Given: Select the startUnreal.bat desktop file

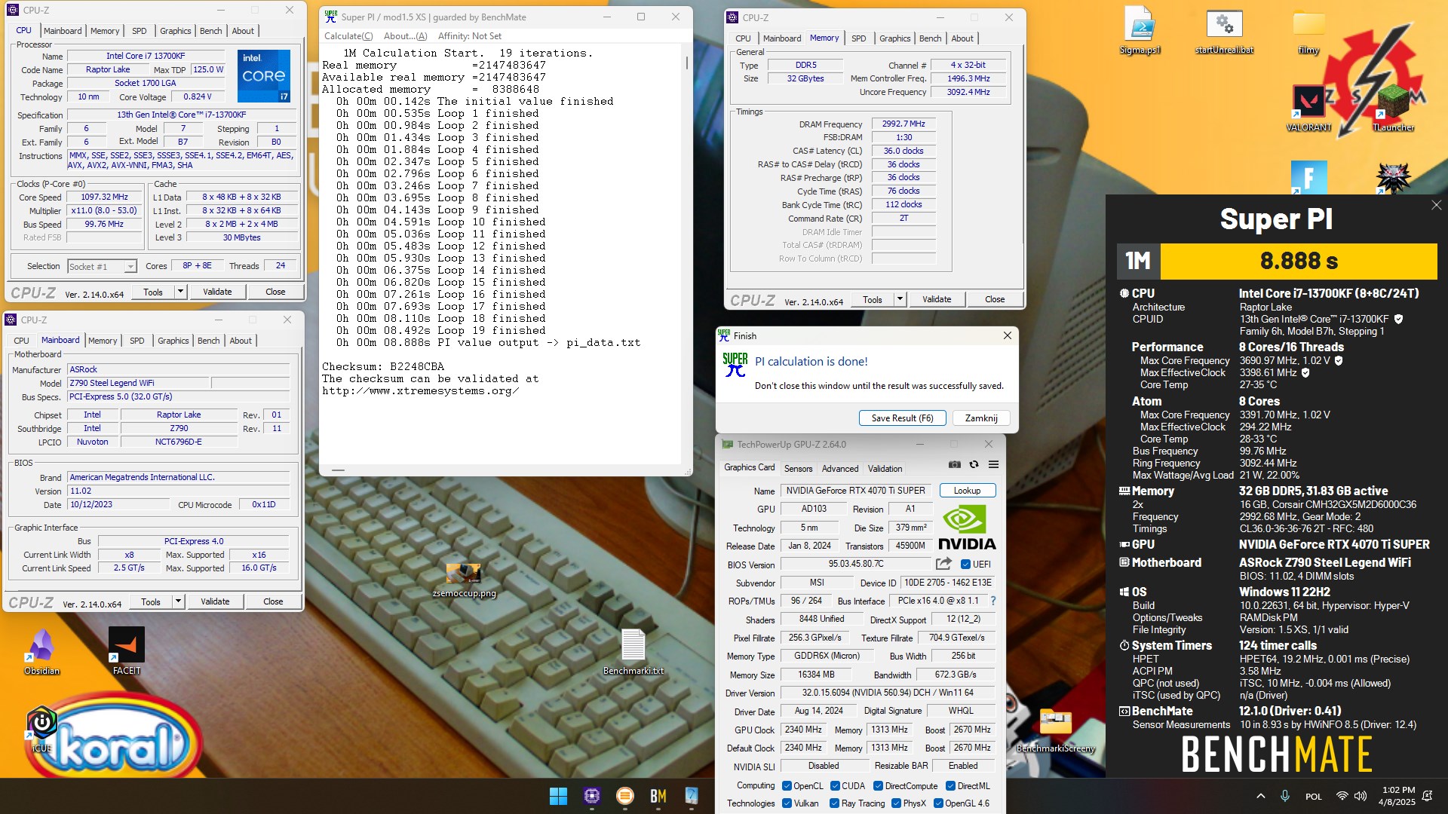Looking at the screenshot, I should pyautogui.click(x=1224, y=30).
